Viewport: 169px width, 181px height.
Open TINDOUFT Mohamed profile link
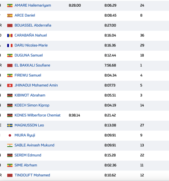32,175
